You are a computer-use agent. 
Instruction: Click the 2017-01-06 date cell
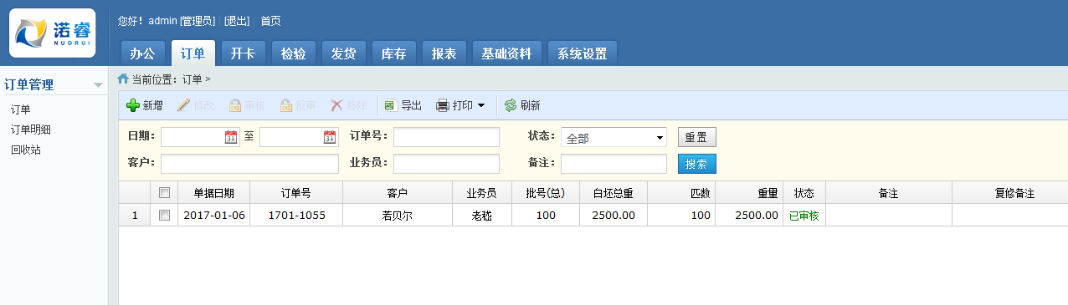point(213,215)
